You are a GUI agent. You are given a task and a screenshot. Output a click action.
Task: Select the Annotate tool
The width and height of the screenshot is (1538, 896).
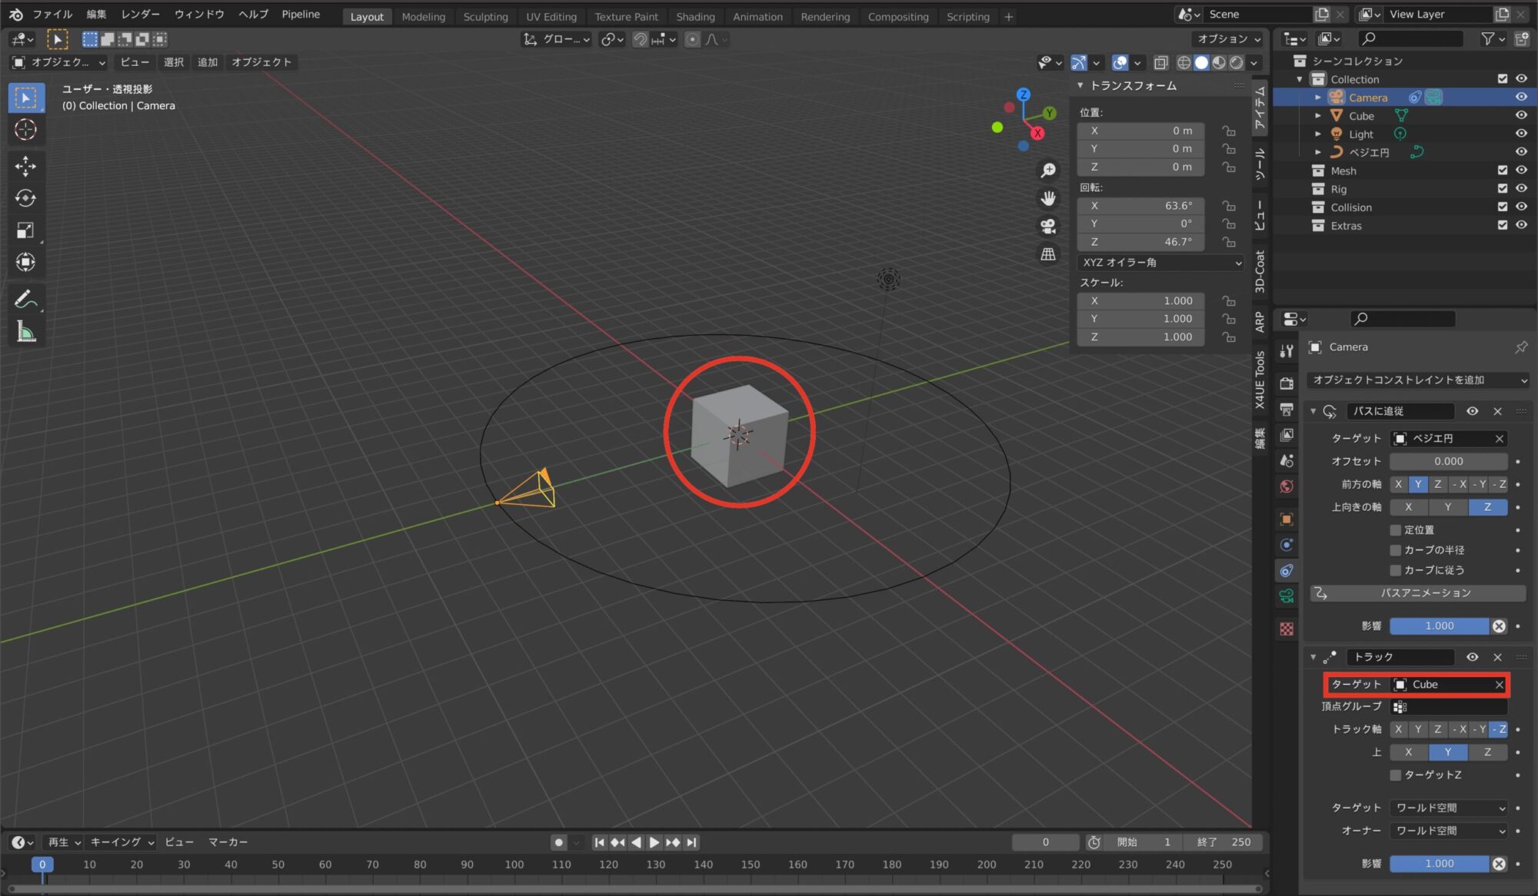26,299
